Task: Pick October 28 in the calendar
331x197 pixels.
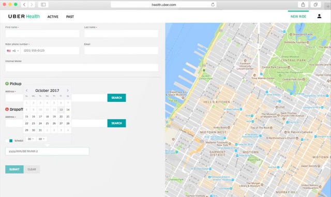Action: pos(68,123)
